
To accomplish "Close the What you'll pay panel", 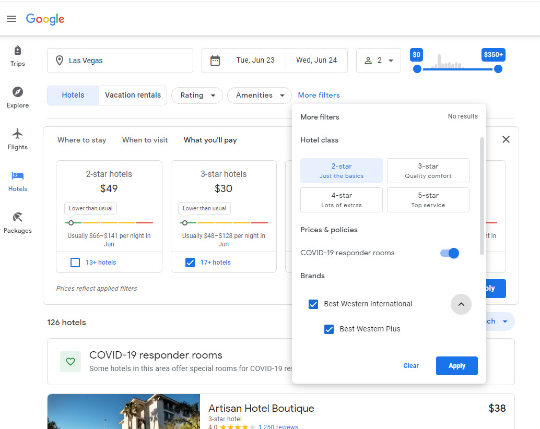I will coord(506,139).
